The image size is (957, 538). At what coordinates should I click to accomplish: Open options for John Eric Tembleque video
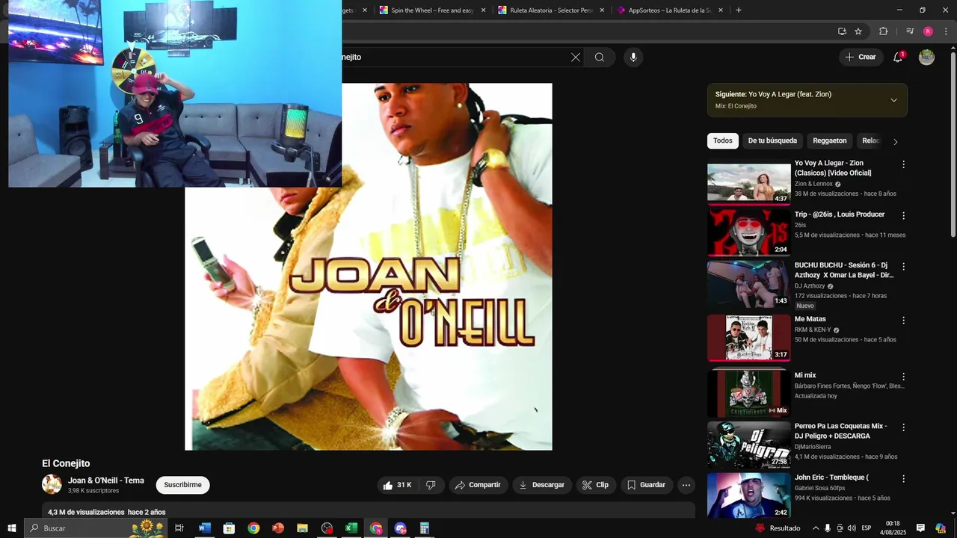[903, 478]
